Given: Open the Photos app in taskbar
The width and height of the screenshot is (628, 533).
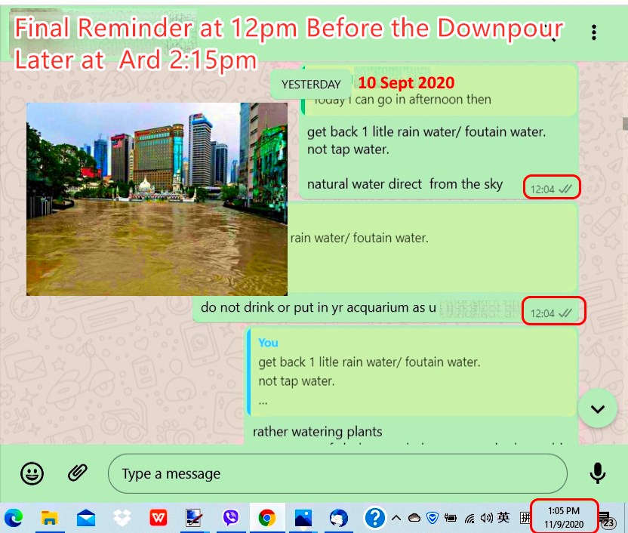Looking at the screenshot, I should (303, 518).
